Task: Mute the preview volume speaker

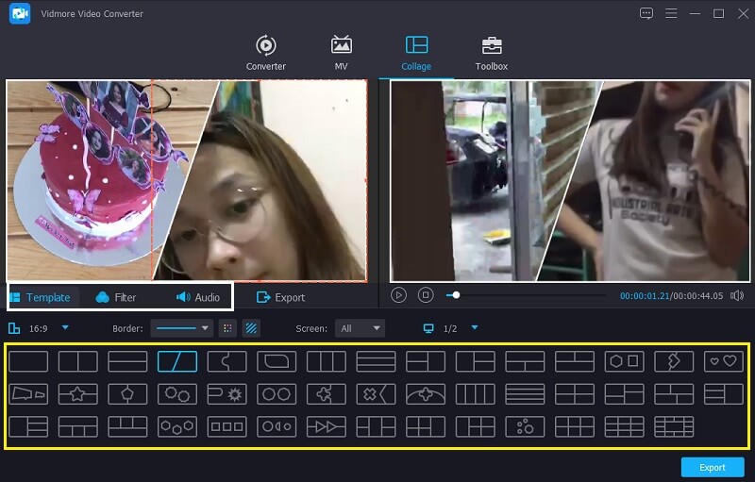Action: pyautogui.click(x=736, y=295)
